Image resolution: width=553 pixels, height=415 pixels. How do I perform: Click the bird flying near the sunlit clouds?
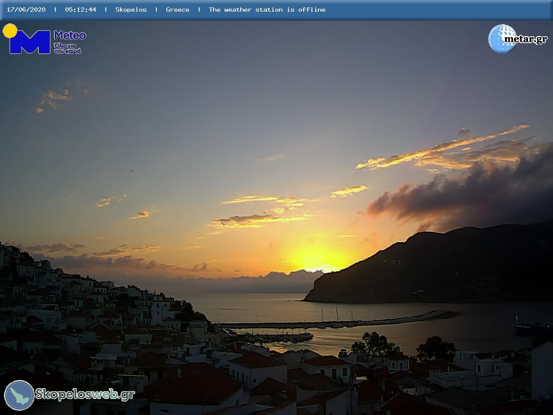tap(223, 223)
